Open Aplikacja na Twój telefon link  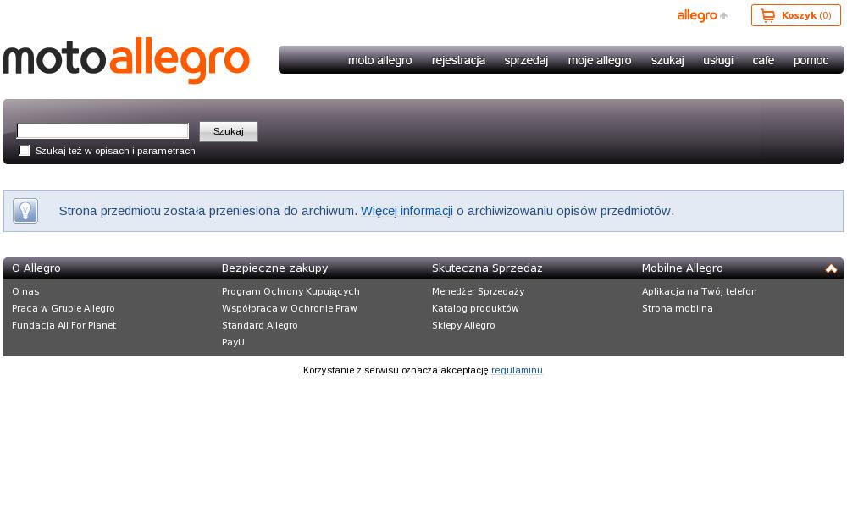[699, 291]
